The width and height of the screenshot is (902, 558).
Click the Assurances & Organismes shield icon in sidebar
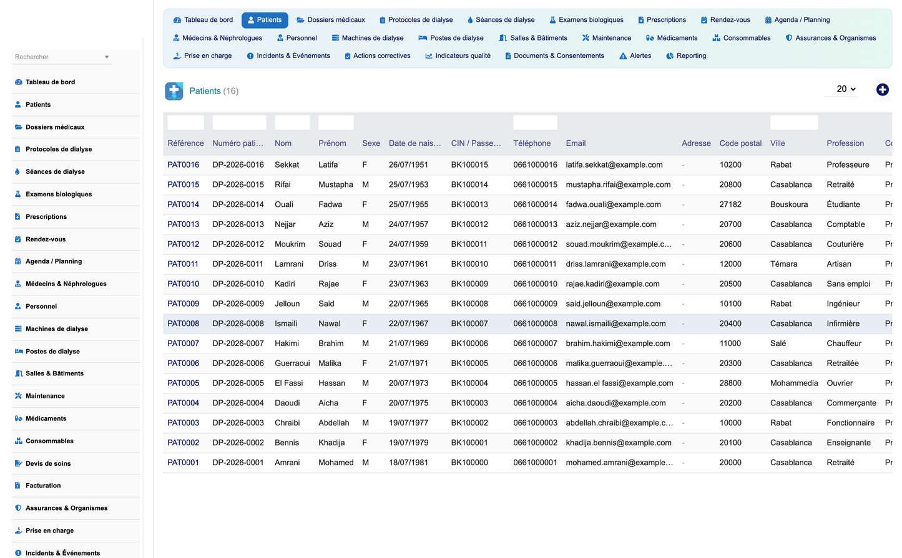pos(18,508)
